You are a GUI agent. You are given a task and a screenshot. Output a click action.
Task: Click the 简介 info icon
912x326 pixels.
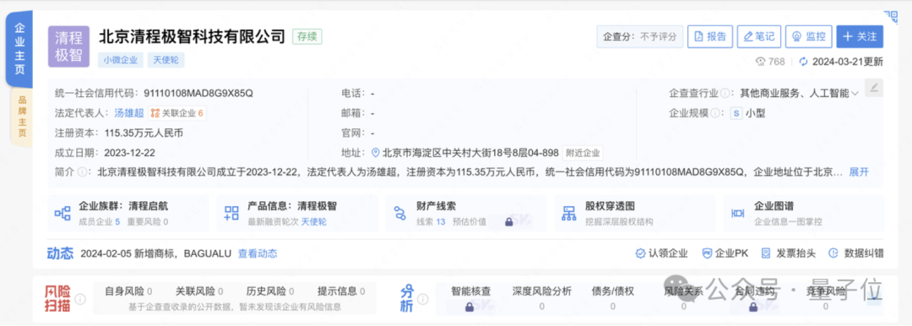(82, 172)
